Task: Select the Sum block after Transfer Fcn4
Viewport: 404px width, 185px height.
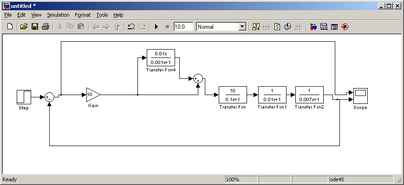Action: [198, 79]
